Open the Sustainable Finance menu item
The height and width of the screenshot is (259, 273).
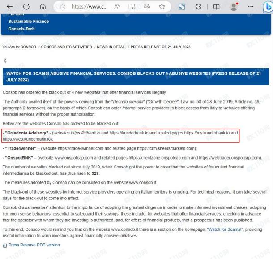pyautogui.click(x=29, y=21)
